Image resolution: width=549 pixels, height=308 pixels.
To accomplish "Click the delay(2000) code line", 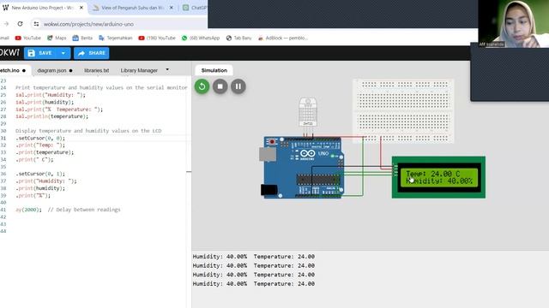I will [x=68, y=210].
